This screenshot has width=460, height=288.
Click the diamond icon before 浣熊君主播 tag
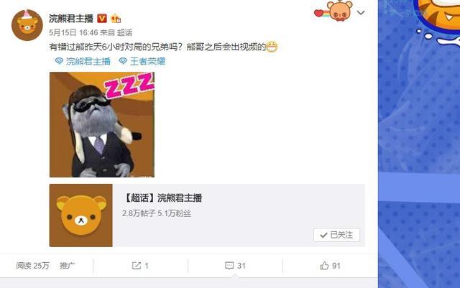[x=59, y=61]
